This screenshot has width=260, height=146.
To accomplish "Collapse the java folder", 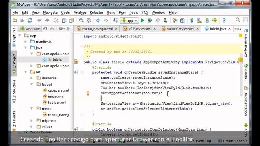I will pyautogui.click(x=26, y=48).
